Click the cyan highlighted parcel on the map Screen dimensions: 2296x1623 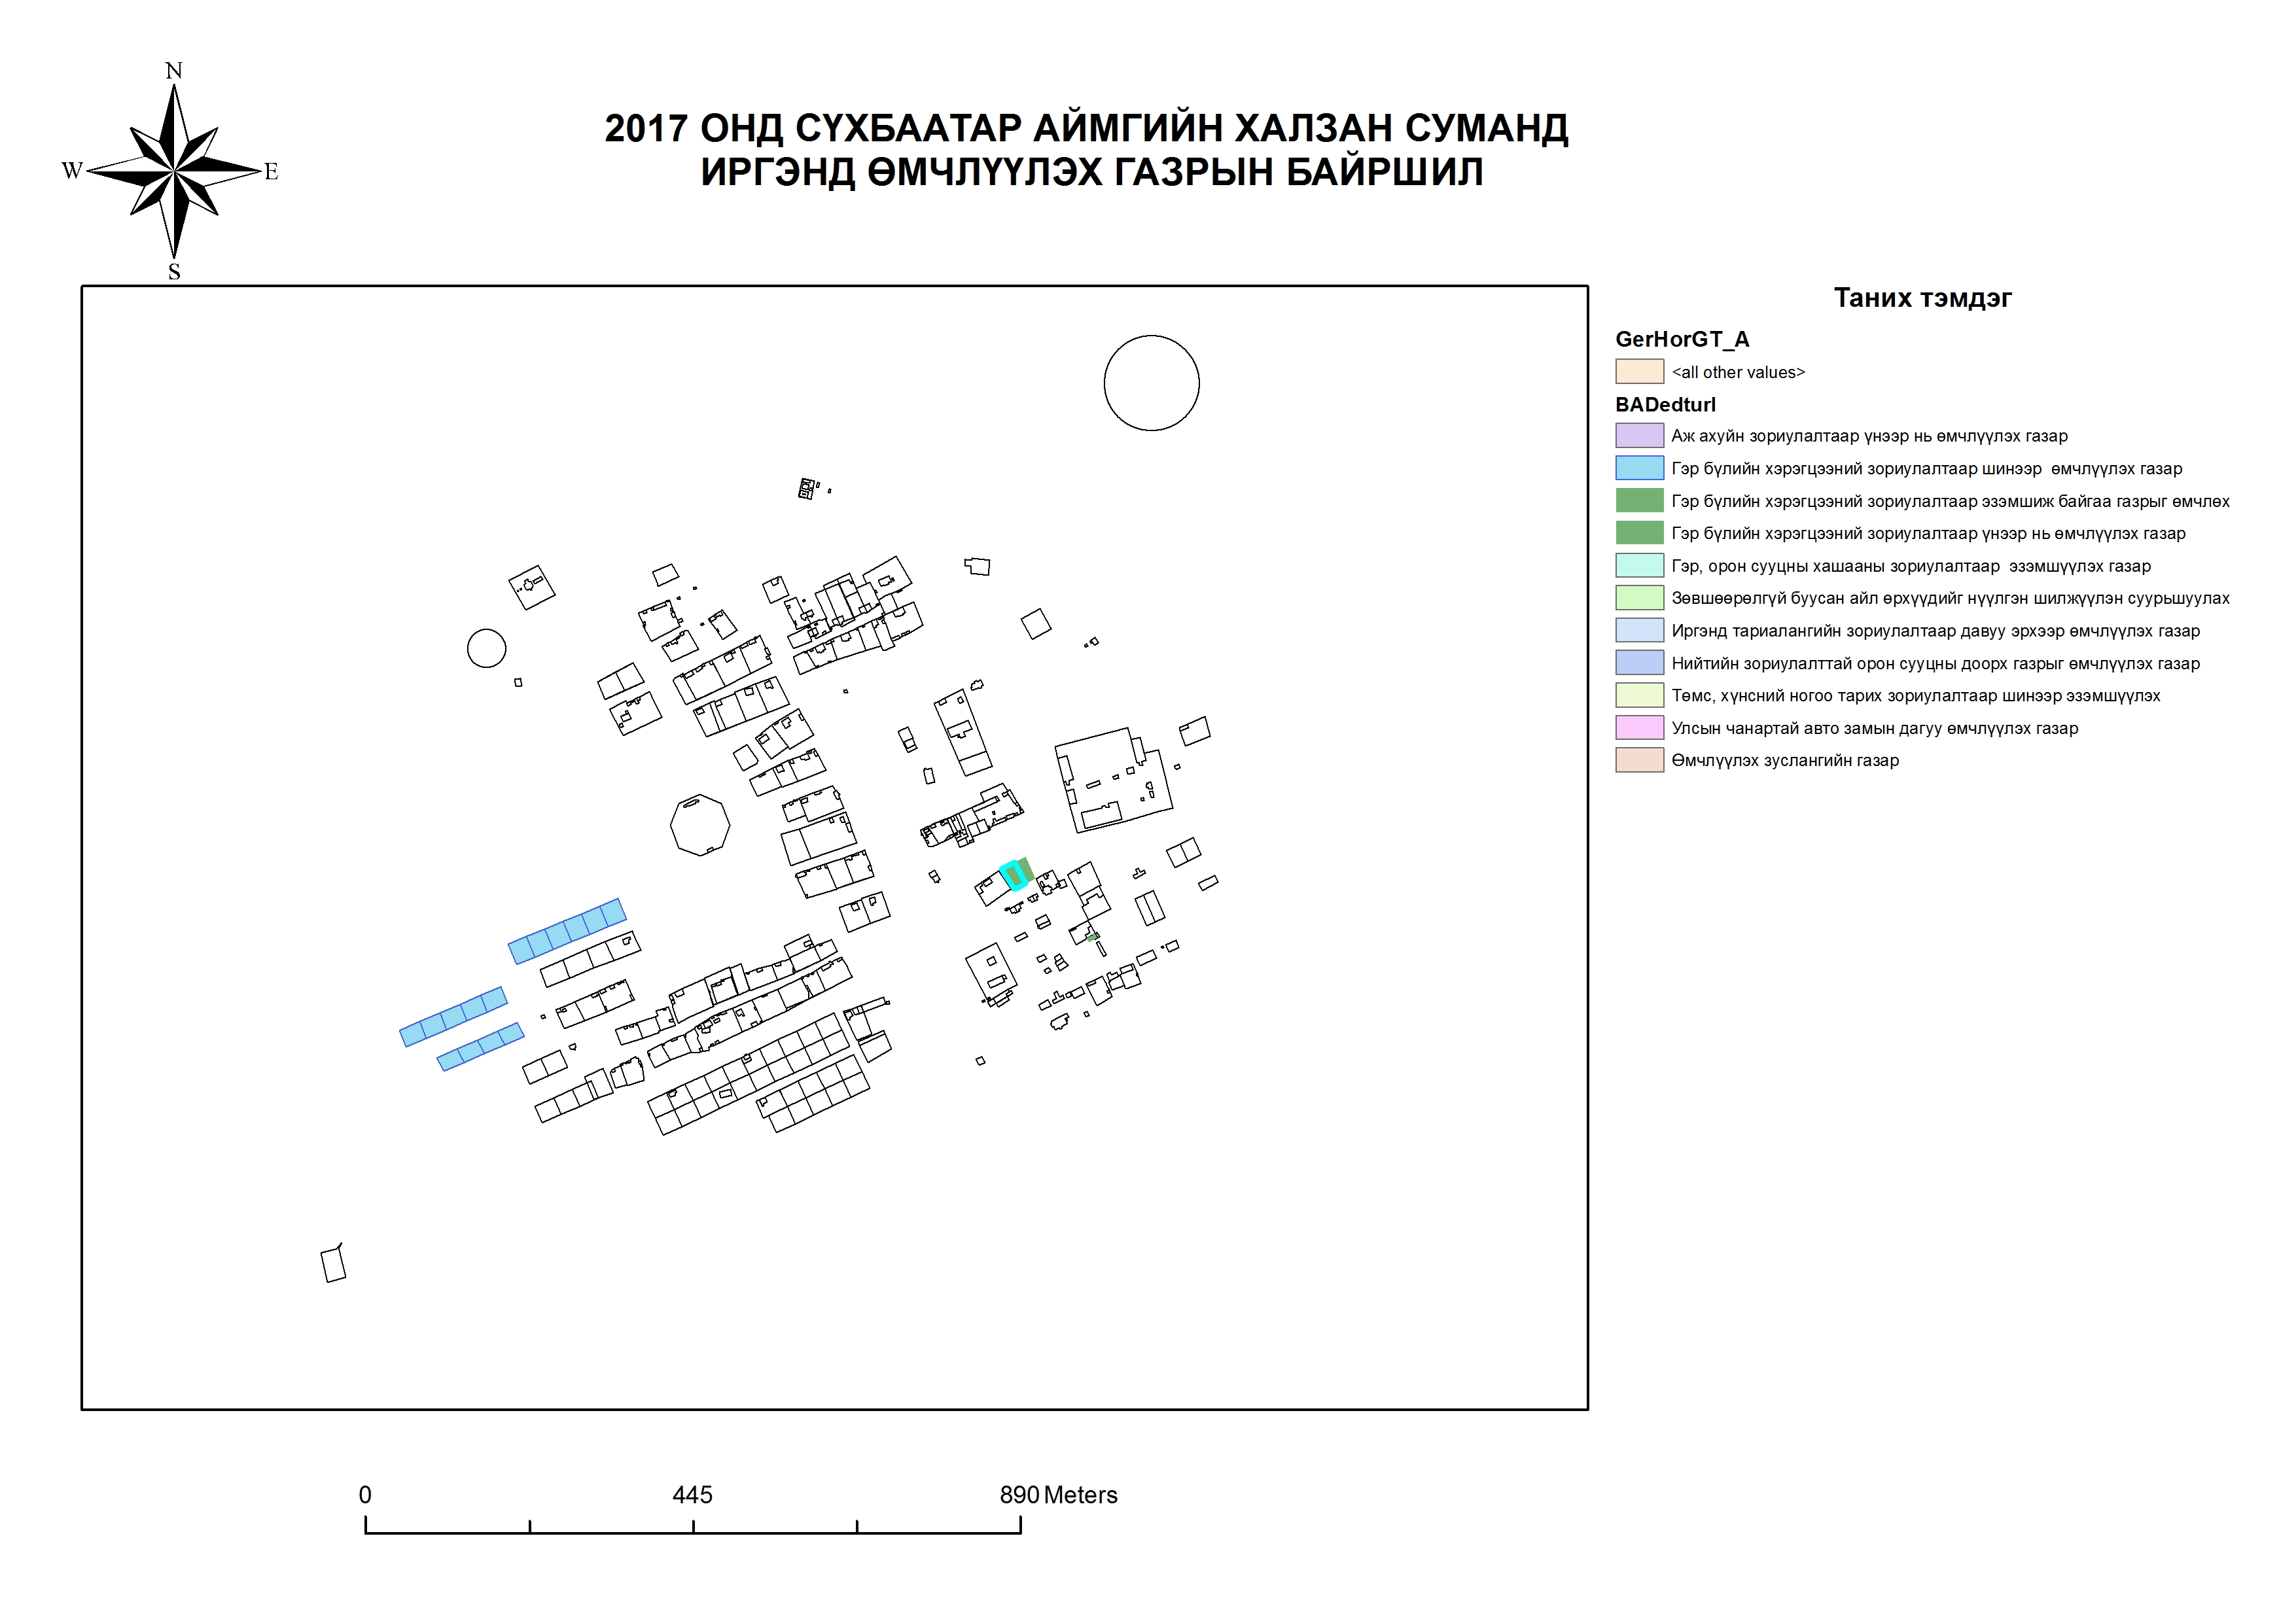1013,876
